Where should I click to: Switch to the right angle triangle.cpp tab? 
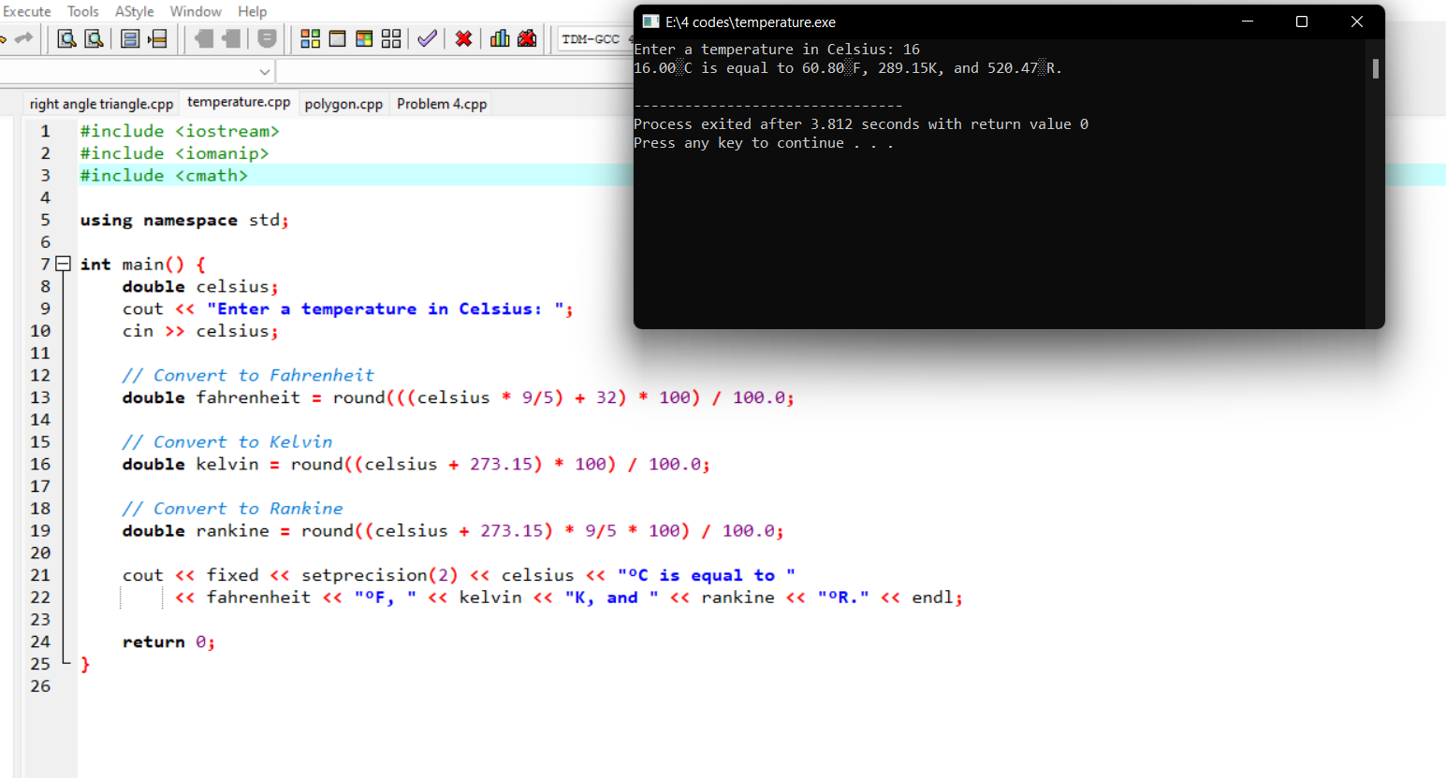tap(101, 104)
